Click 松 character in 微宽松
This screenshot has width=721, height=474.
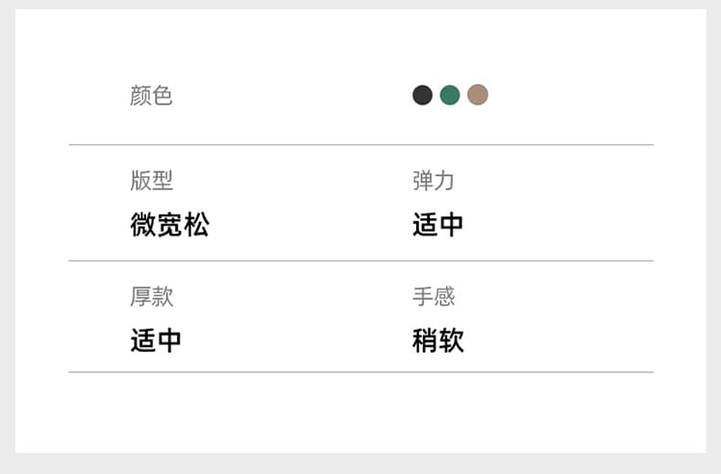pos(197,224)
